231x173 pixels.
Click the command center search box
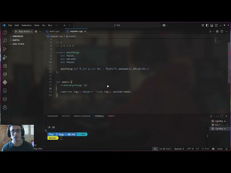pos(117,25)
